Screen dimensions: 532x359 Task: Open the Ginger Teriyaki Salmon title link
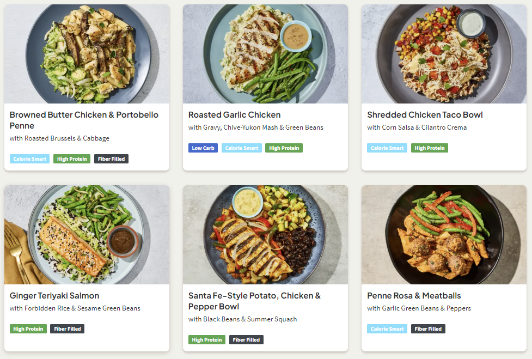click(x=54, y=296)
